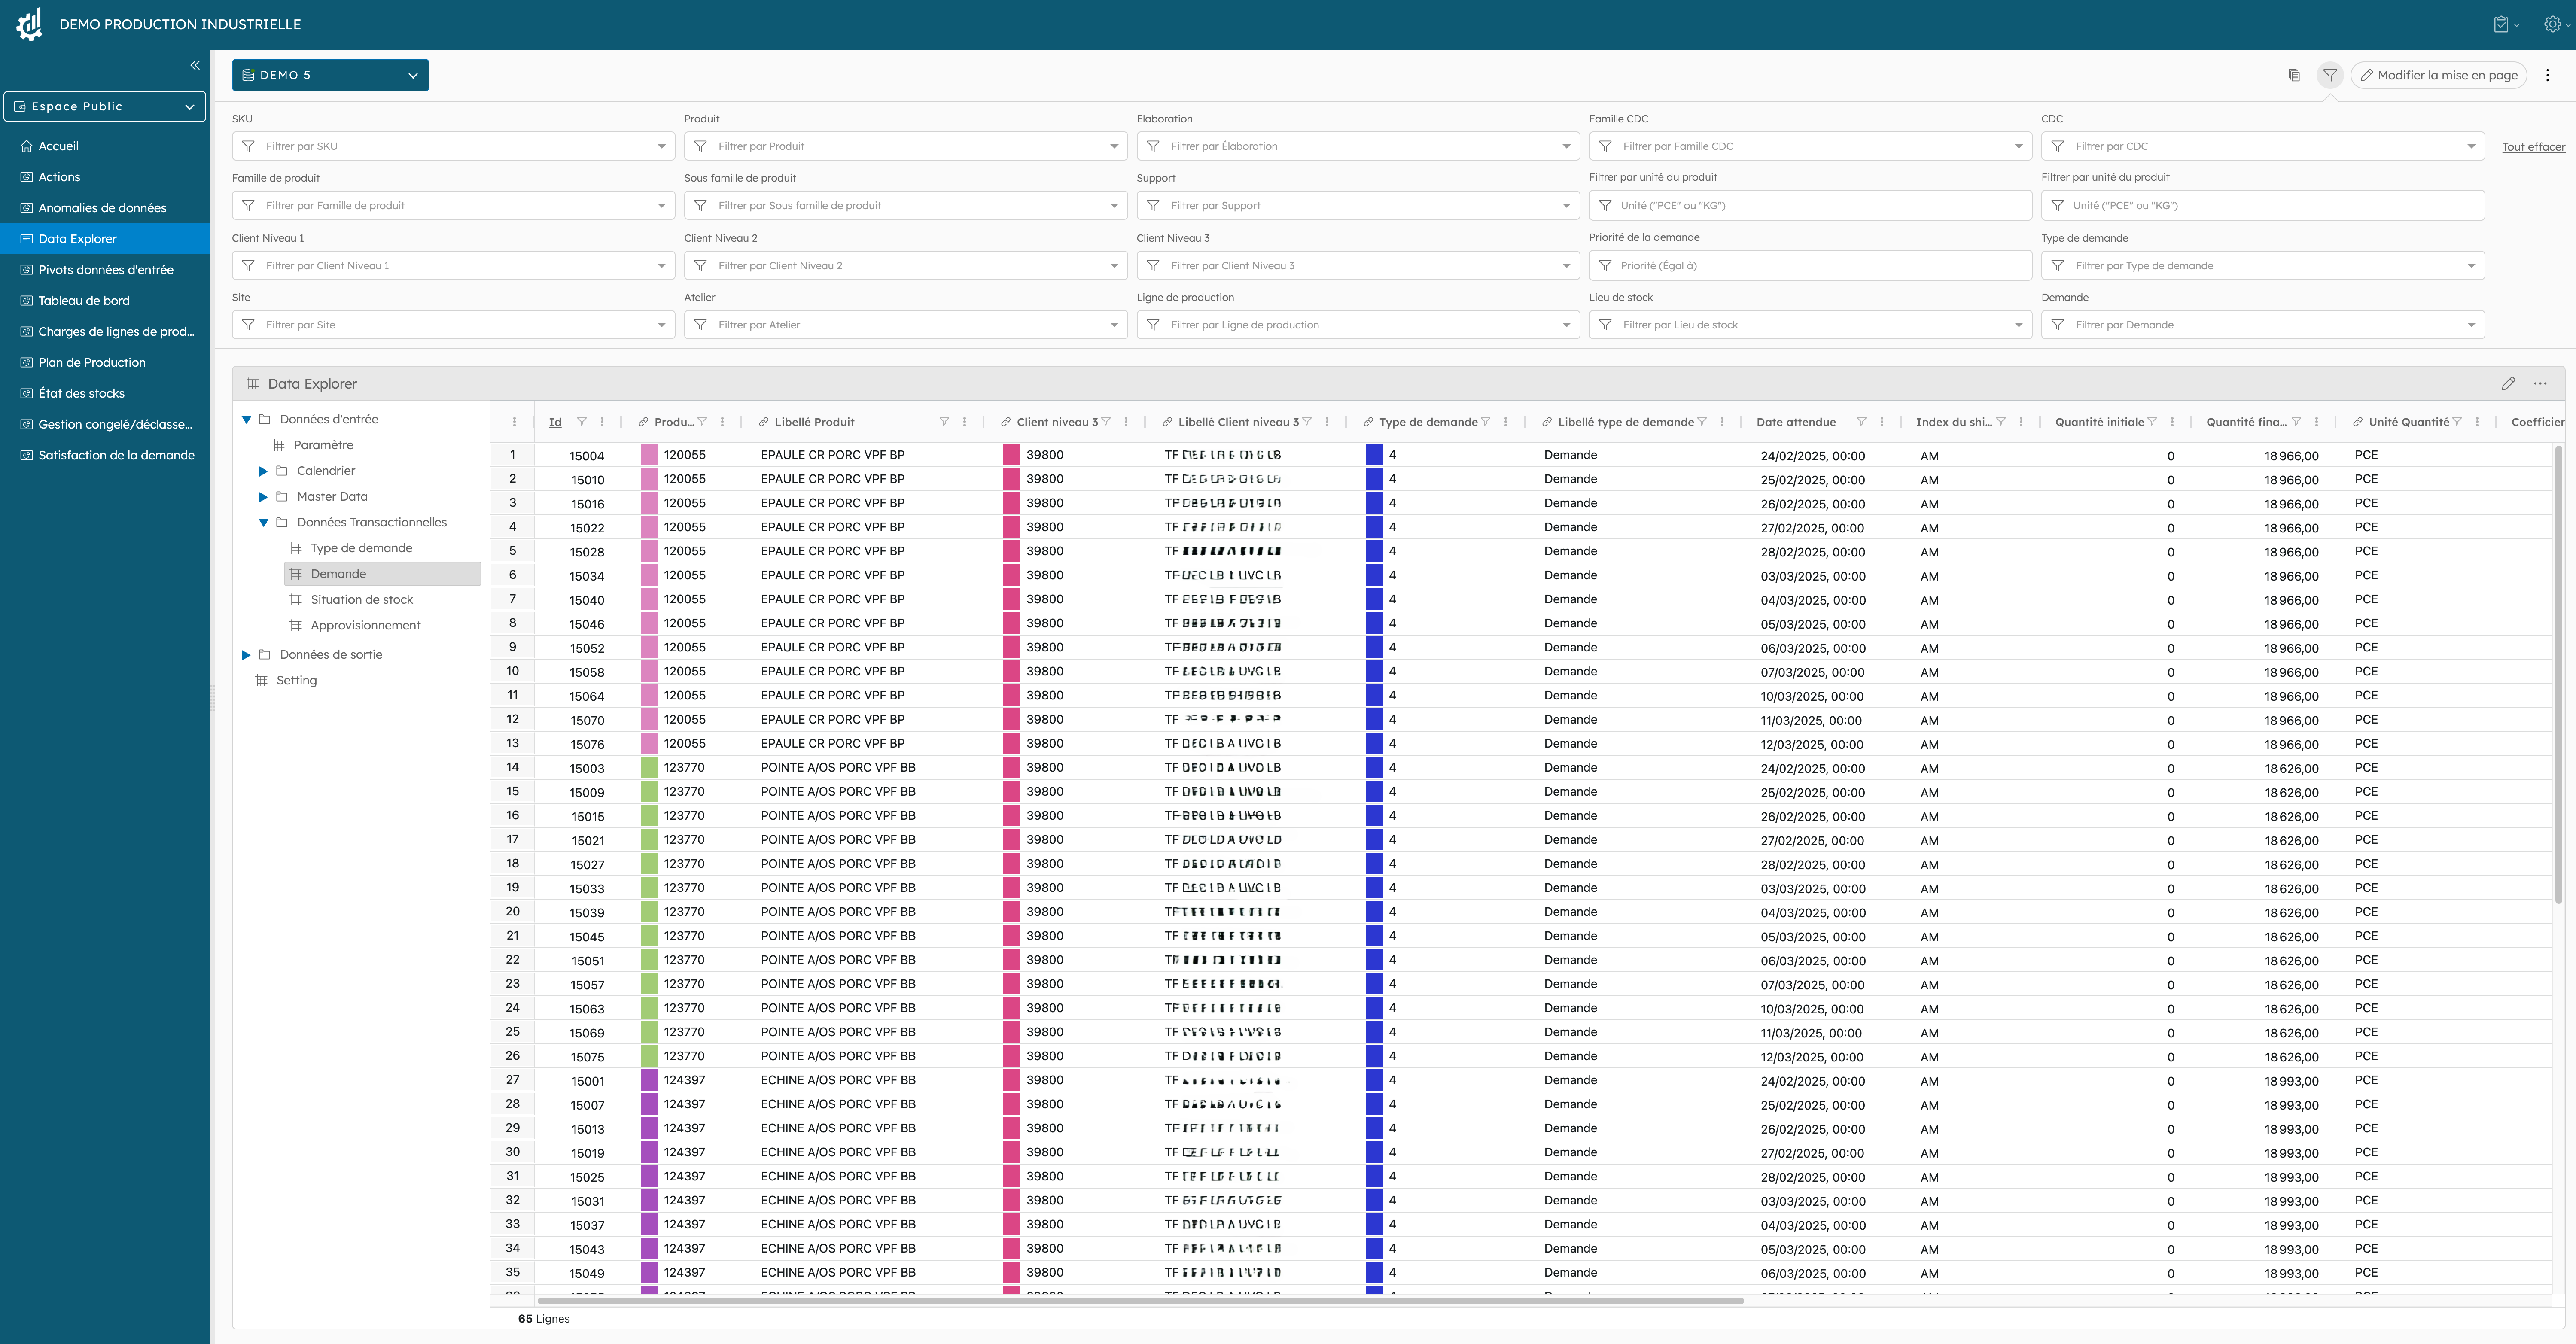
Task: Open filter funnel on Client niveau 3 column
Action: [1106, 422]
